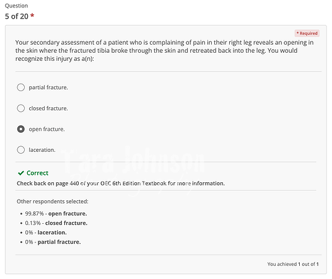Click the 0% laceration statistic

(46, 232)
